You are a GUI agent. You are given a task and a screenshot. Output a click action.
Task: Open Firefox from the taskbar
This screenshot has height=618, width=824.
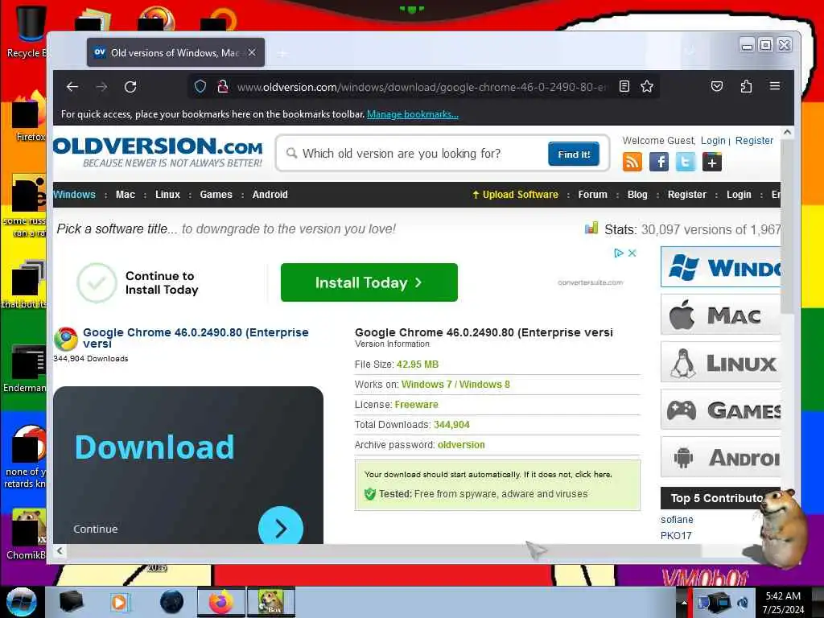(x=221, y=602)
